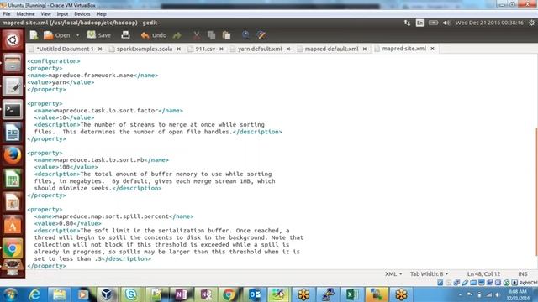Open VirtualBox Devices menu
This screenshot has height=302, width=538.
82,14
